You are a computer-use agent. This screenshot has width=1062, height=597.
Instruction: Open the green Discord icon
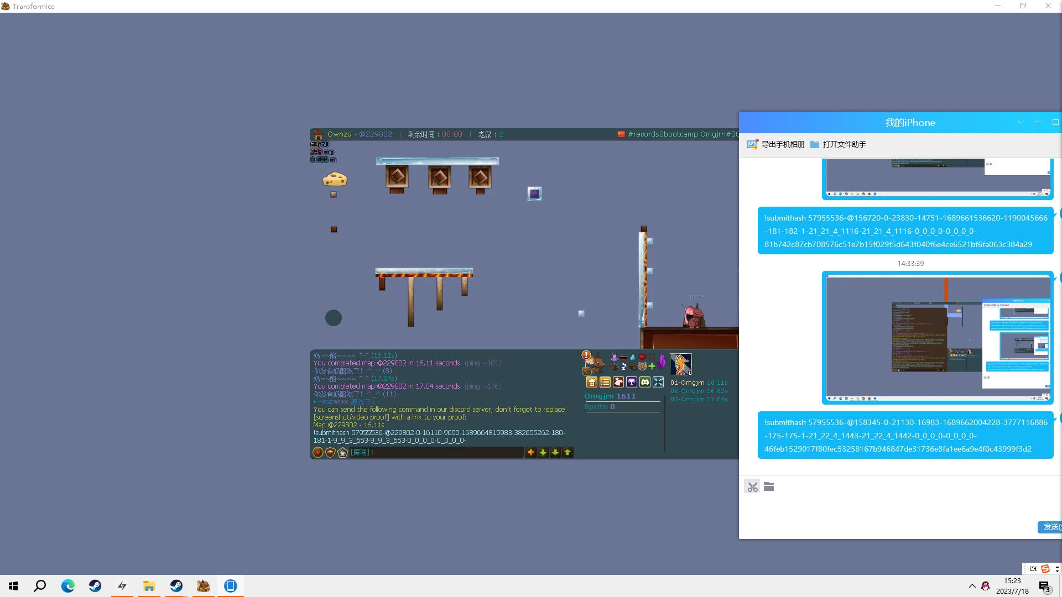645,382
